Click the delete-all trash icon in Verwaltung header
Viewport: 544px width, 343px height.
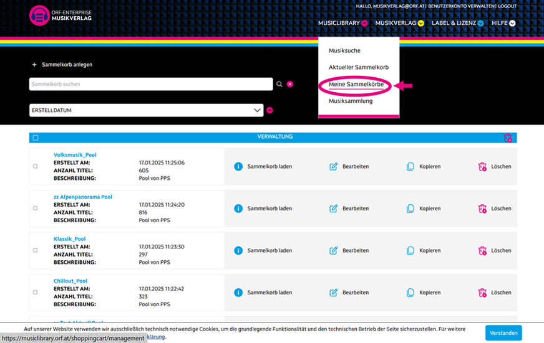[x=508, y=138]
